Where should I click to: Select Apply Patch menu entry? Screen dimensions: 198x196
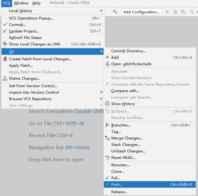(52, 66)
